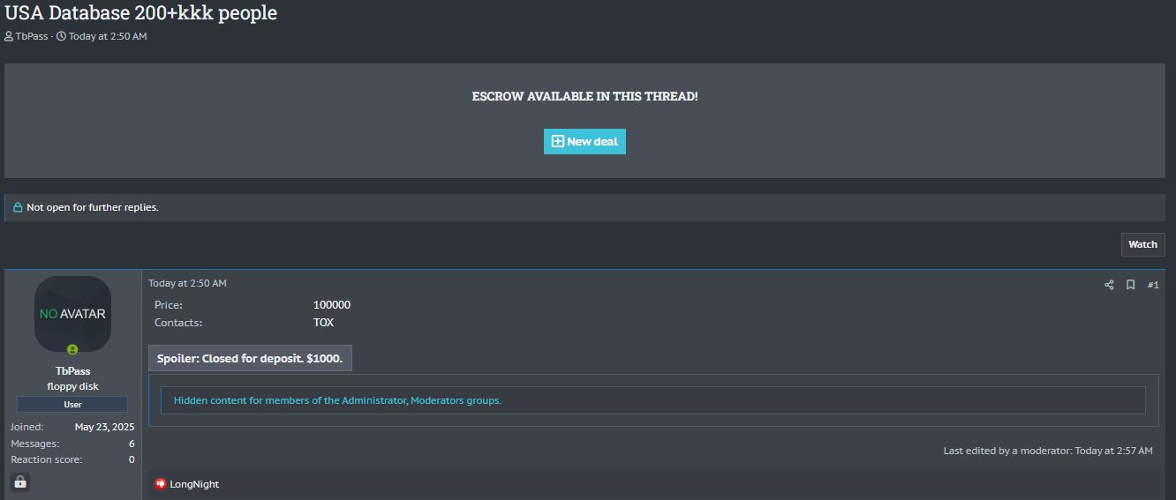
Task: Click the user icon beside thread author name
Action: click(x=9, y=36)
